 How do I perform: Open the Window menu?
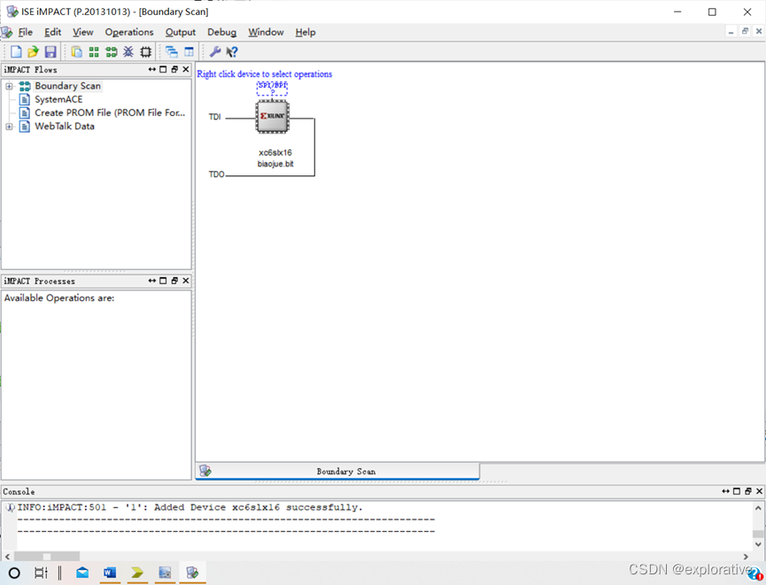pos(266,32)
